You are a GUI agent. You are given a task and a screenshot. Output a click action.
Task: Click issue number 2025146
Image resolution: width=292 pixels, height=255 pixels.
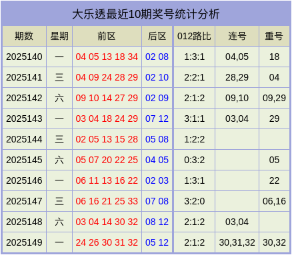24,180
